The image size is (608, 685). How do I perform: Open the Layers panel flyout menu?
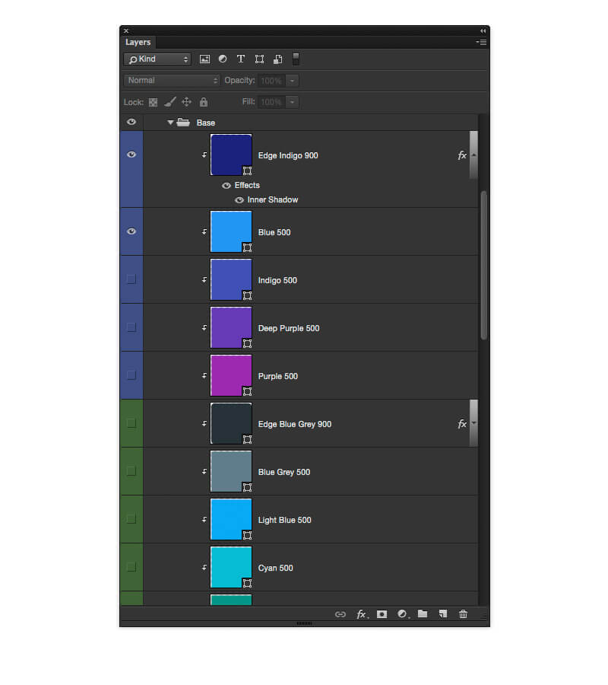[x=482, y=43]
